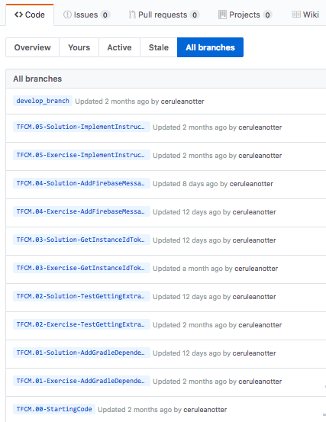Open TFCM.03-Solution-GetInstanceIdTok branch
Viewport: 326px width, 422px height.
tap(82, 240)
